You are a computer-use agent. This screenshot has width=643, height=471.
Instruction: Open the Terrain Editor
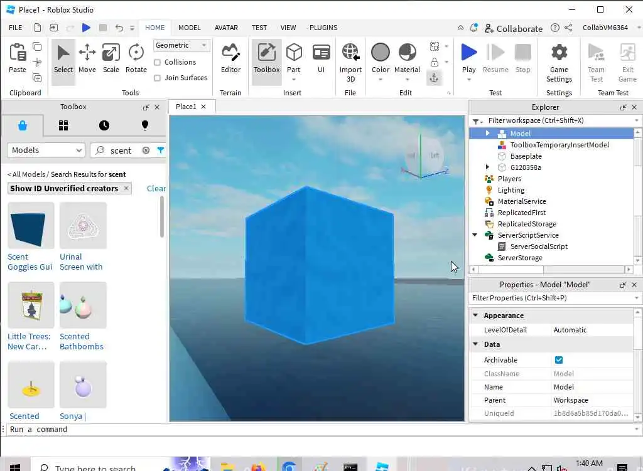pos(230,58)
